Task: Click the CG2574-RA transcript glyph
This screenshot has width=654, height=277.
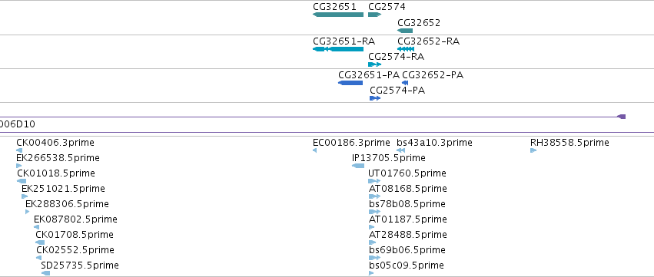Action: tap(374, 64)
